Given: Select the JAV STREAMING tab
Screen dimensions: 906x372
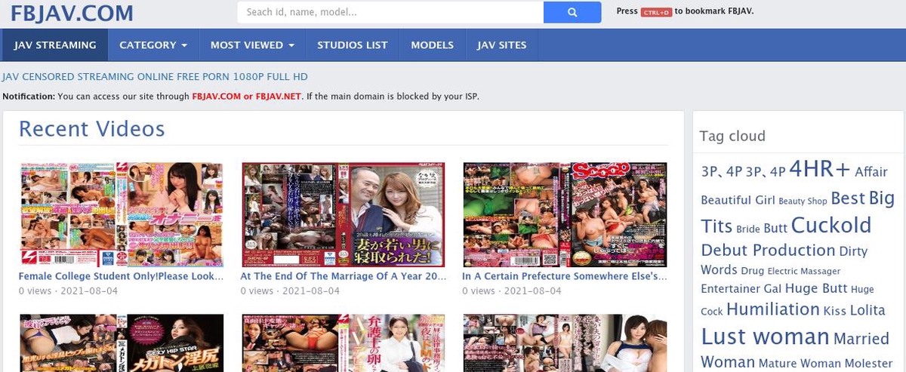Looking at the screenshot, I should (55, 45).
